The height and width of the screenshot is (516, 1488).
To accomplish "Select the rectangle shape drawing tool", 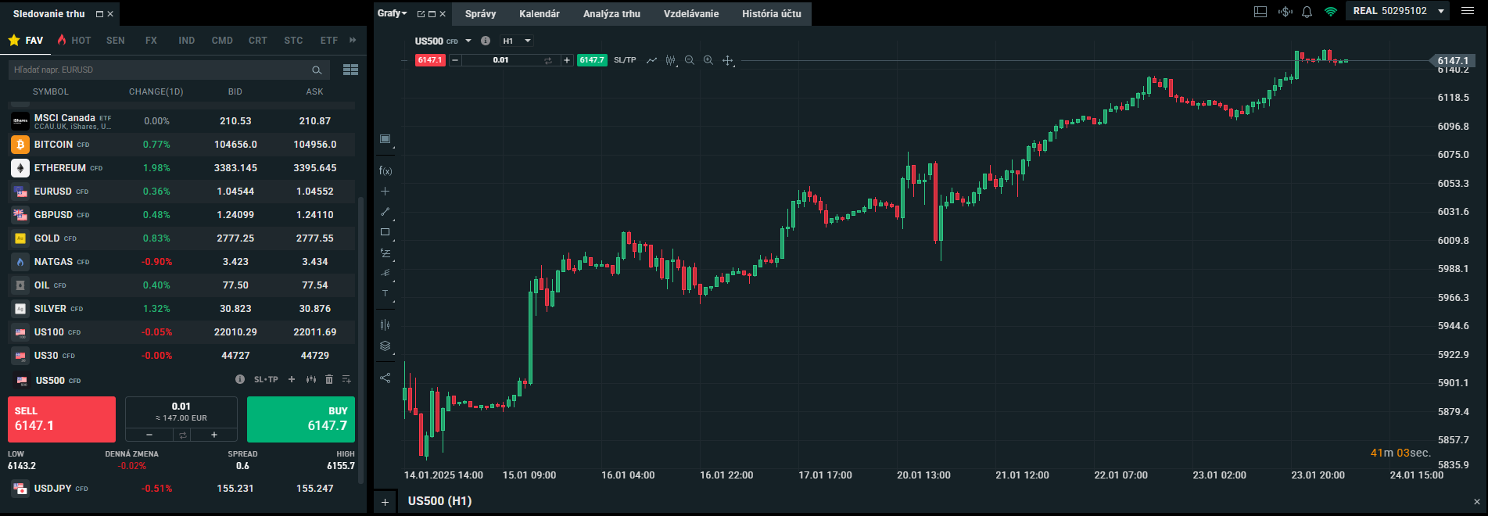I will coord(385,232).
